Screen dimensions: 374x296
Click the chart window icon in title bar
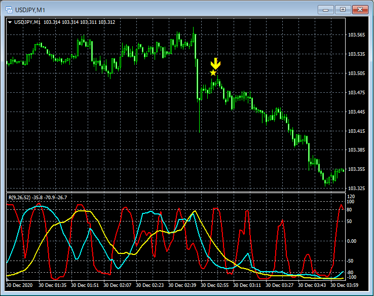pos(9,10)
